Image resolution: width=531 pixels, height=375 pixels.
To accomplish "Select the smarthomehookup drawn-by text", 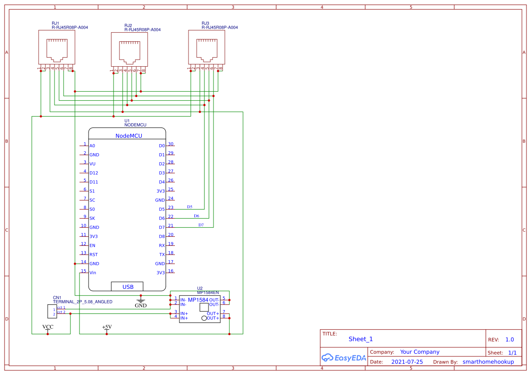I will click(488, 362).
